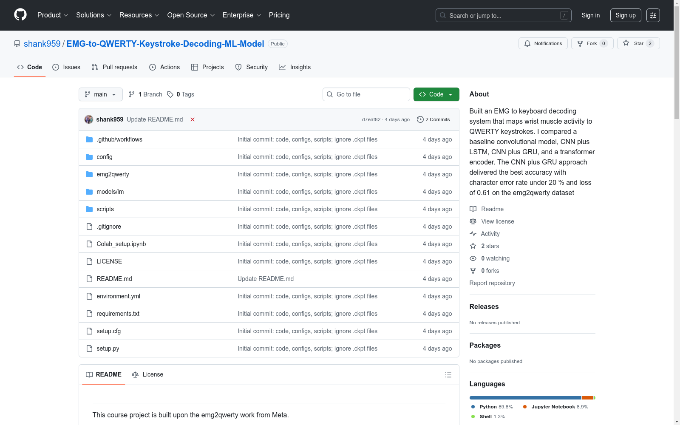Expand the Enterprise menu
Image resolution: width=680 pixels, height=425 pixels.
pyautogui.click(x=242, y=15)
